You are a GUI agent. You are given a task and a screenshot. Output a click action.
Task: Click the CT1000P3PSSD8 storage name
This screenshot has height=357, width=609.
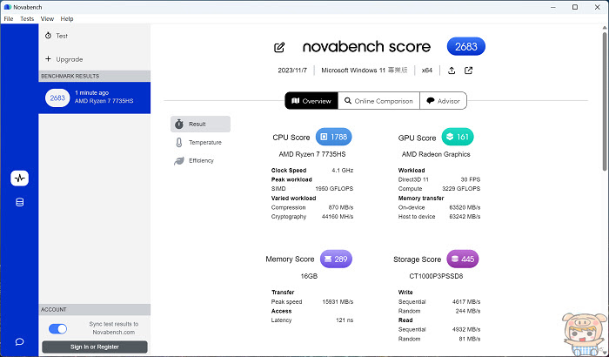(x=436, y=276)
